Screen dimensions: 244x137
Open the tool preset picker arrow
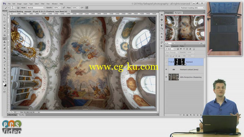click(9, 8)
